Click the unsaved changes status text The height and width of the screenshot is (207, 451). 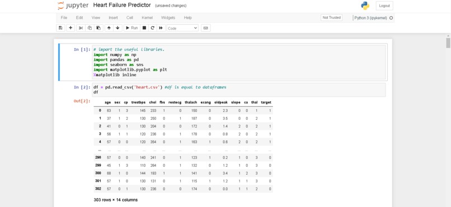point(171,6)
